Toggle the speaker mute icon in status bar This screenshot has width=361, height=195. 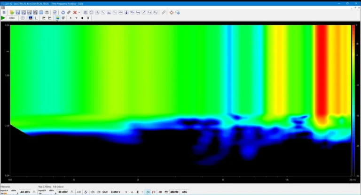(x=137, y=192)
